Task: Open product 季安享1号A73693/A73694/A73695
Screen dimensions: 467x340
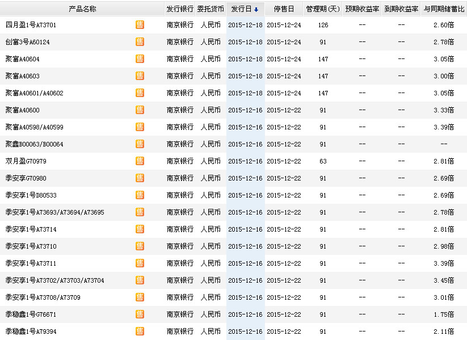Action: [x=55, y=212]
